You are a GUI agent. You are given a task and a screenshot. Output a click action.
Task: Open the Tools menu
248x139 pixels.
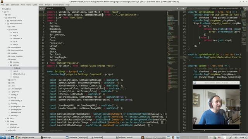pos(41,5)
